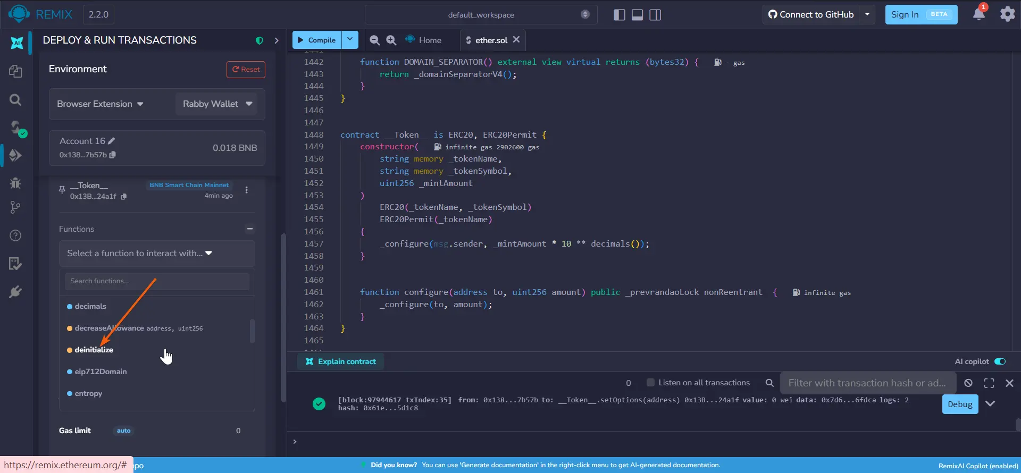Open Plugin manager plug icon
Image resolution: width=1021 pixels, height=473 pixels.
pyautogui.click(x=15, y=292)
